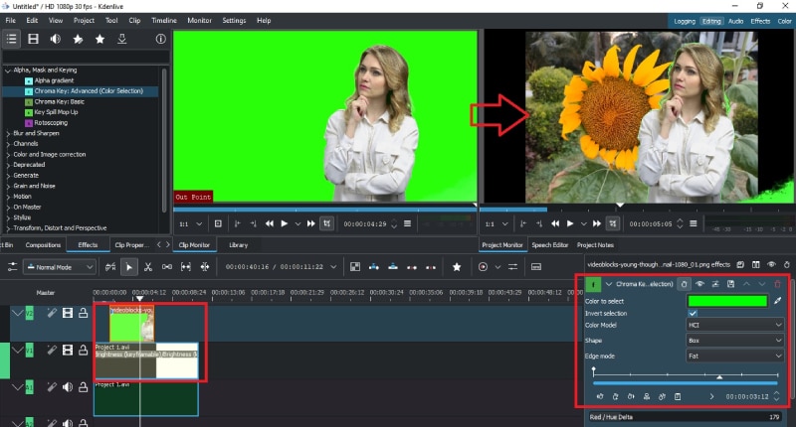Open the Edge mode dropdown
Viewport: 796px width, 427px height.
tap(735, 355)
